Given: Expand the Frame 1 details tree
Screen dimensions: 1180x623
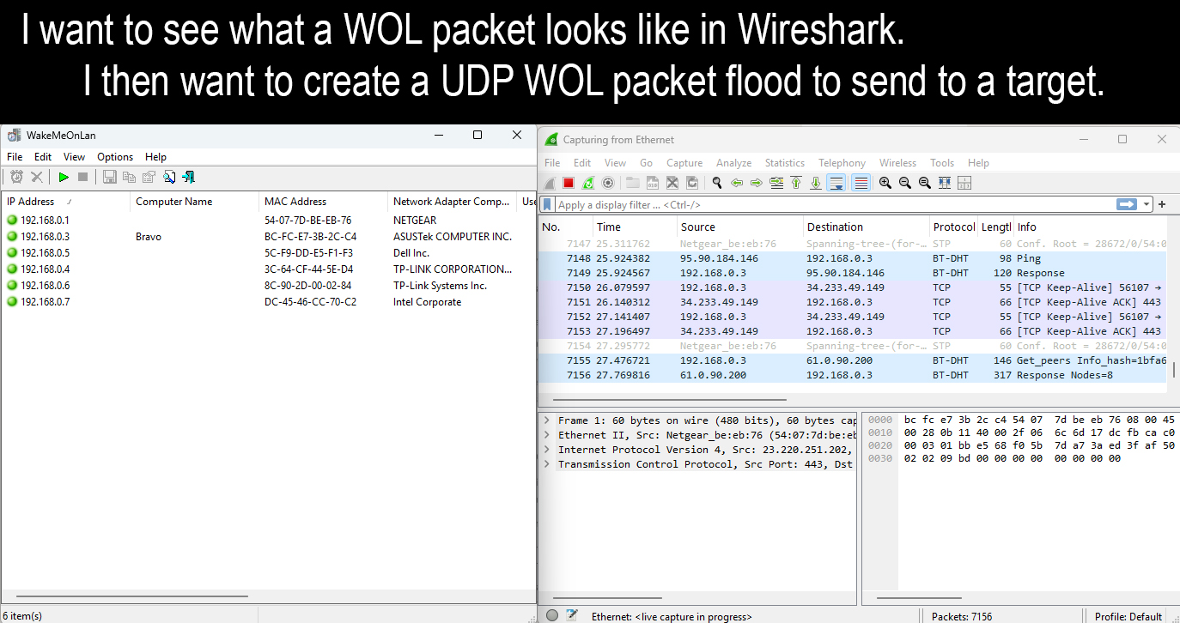Looking at the screenshot, I should click(x=546, y=420).
